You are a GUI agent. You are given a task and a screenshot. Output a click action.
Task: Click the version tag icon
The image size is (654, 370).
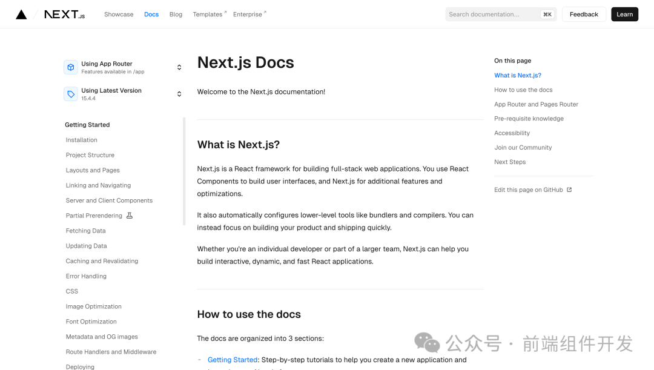tap(71, 94)
